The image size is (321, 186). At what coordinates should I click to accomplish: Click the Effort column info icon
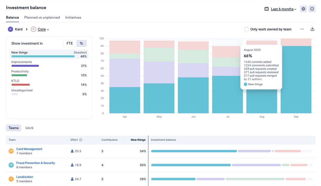tap(81, 140)
